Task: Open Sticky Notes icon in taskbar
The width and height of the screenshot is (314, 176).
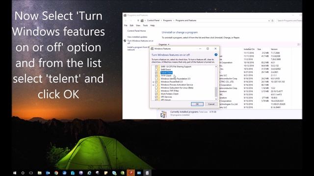Action: point(106,173)
